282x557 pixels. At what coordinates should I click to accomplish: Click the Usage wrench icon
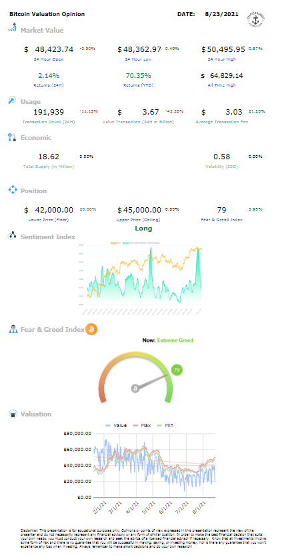point(12,101)
